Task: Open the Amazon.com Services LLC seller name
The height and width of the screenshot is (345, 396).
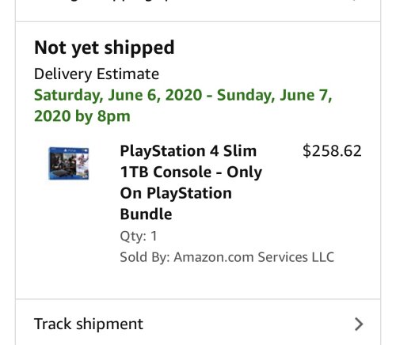Action: tap(253, 257)
